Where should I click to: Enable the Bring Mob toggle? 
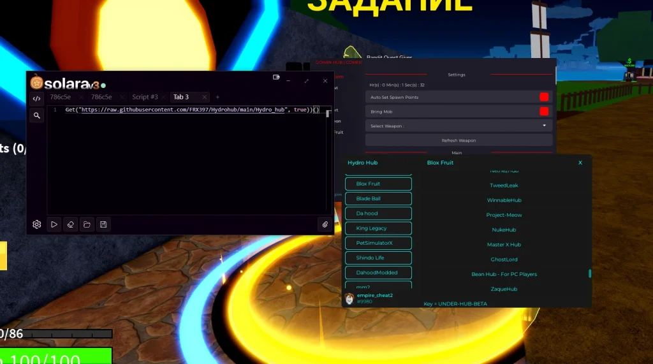point(544,112)
